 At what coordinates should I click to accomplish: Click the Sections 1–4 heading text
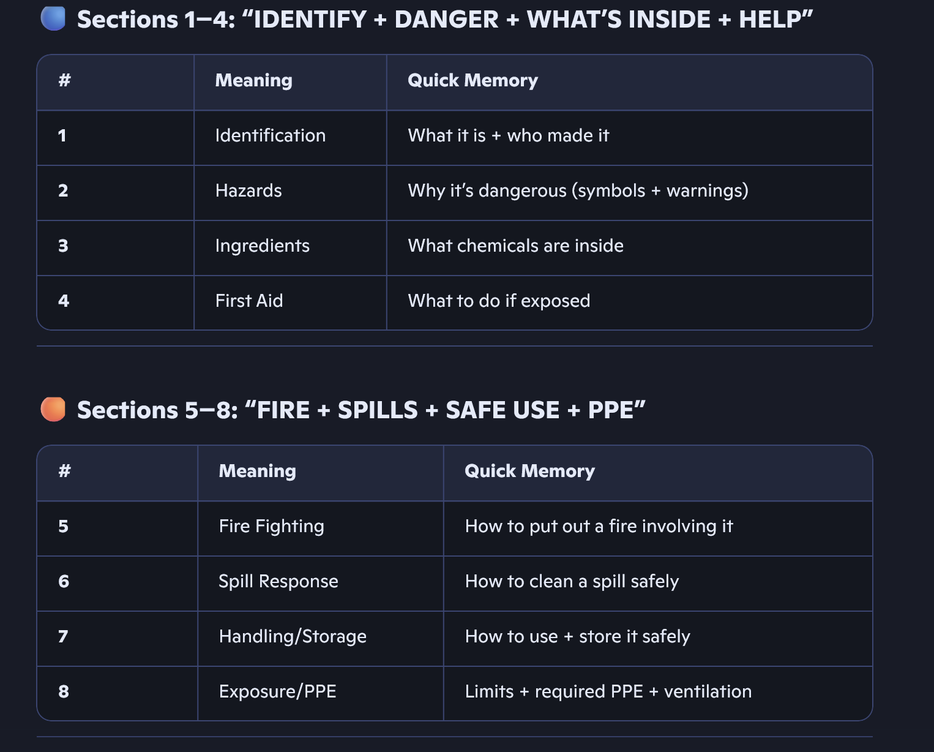(444, 20)
